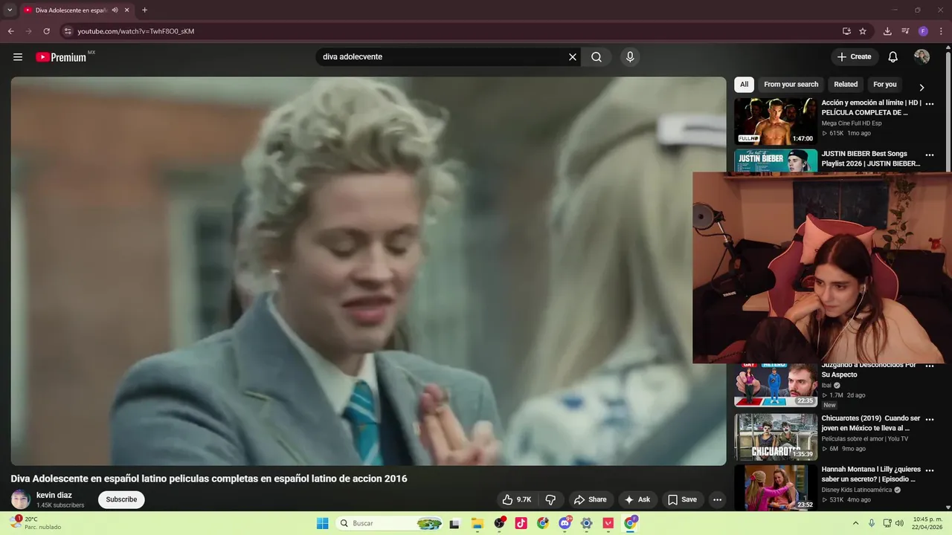This screenshot has width=952, height=535.
Task: Open kevin diaz channel avatar
Action: pyautogui.click(x=21, y=499)
